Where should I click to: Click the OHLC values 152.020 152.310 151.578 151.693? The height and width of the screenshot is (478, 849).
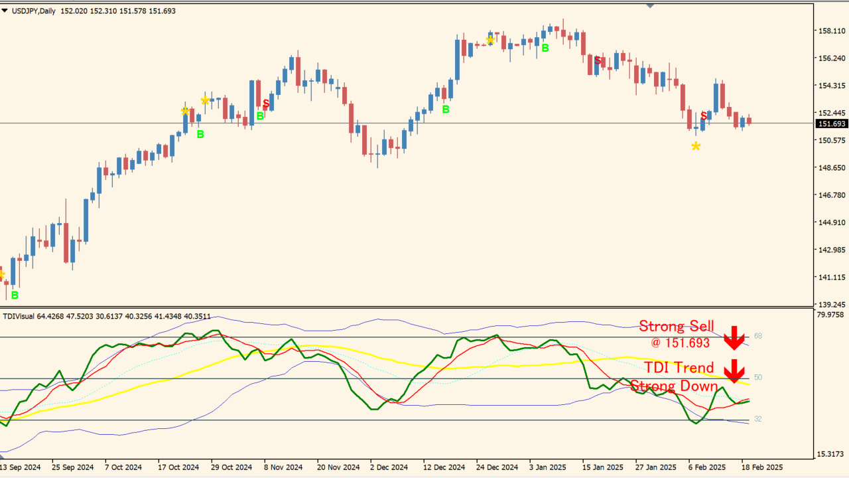click(118, 11)
